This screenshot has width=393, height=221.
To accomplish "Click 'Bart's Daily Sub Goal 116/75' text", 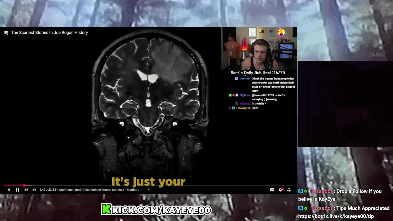I will point(258,73).
